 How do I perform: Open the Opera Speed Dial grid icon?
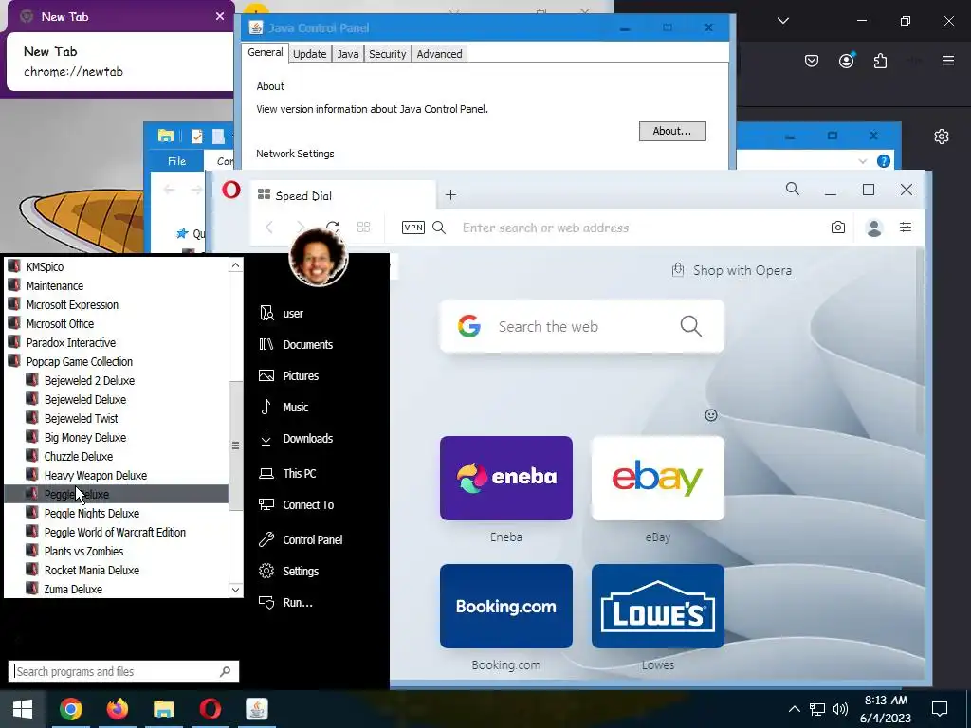tap(363, 227)
